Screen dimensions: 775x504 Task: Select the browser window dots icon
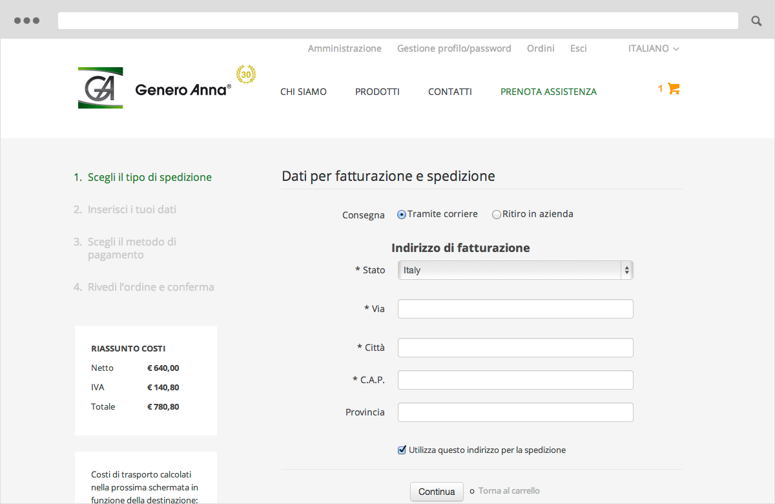[x=27, y=20]
